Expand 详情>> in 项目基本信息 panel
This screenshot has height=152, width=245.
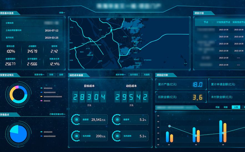pos(62,13)
